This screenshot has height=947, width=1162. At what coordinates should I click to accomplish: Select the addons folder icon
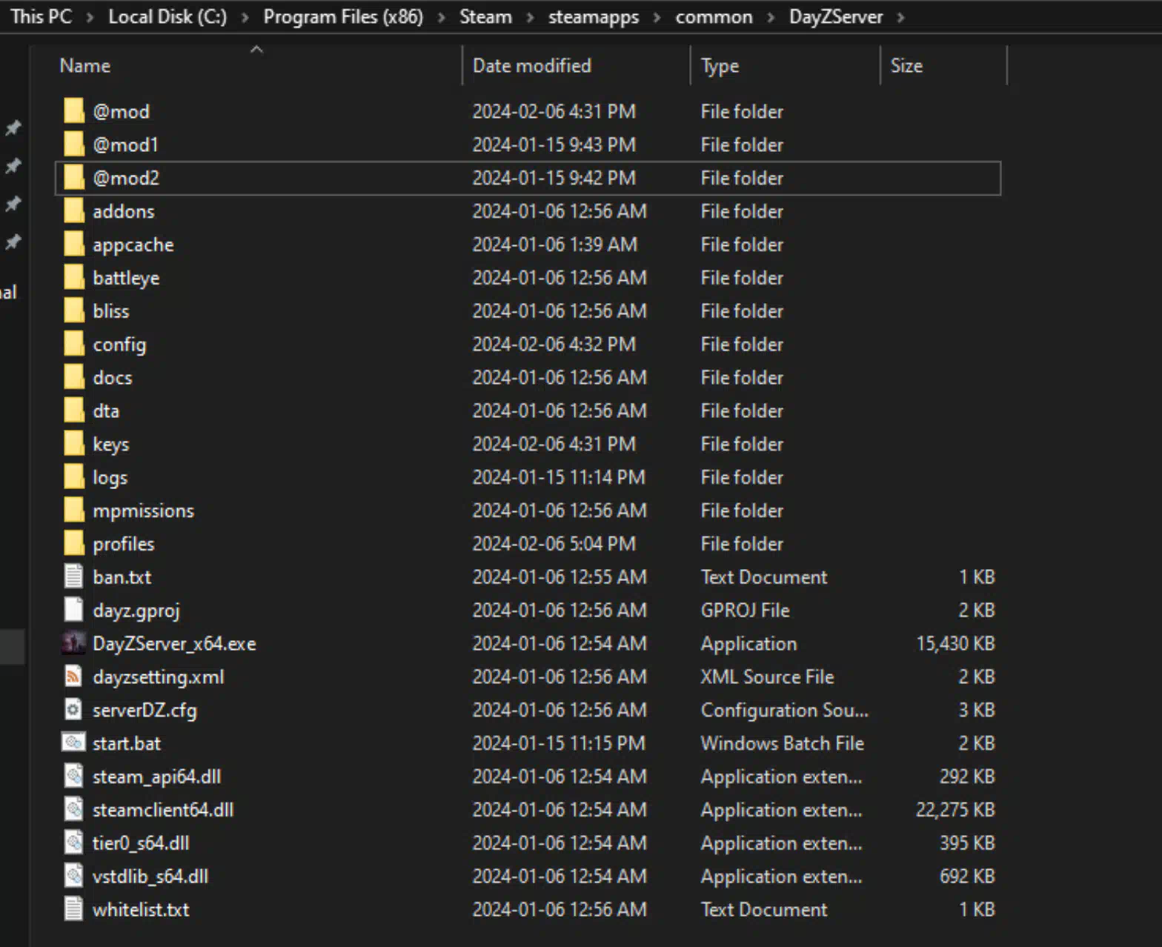tap(73, 211)
